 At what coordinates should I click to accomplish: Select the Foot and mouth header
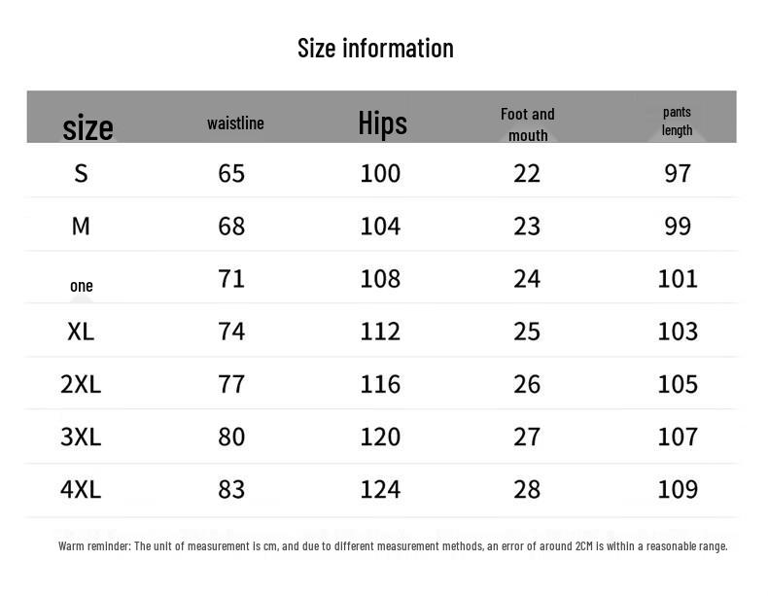528,124
